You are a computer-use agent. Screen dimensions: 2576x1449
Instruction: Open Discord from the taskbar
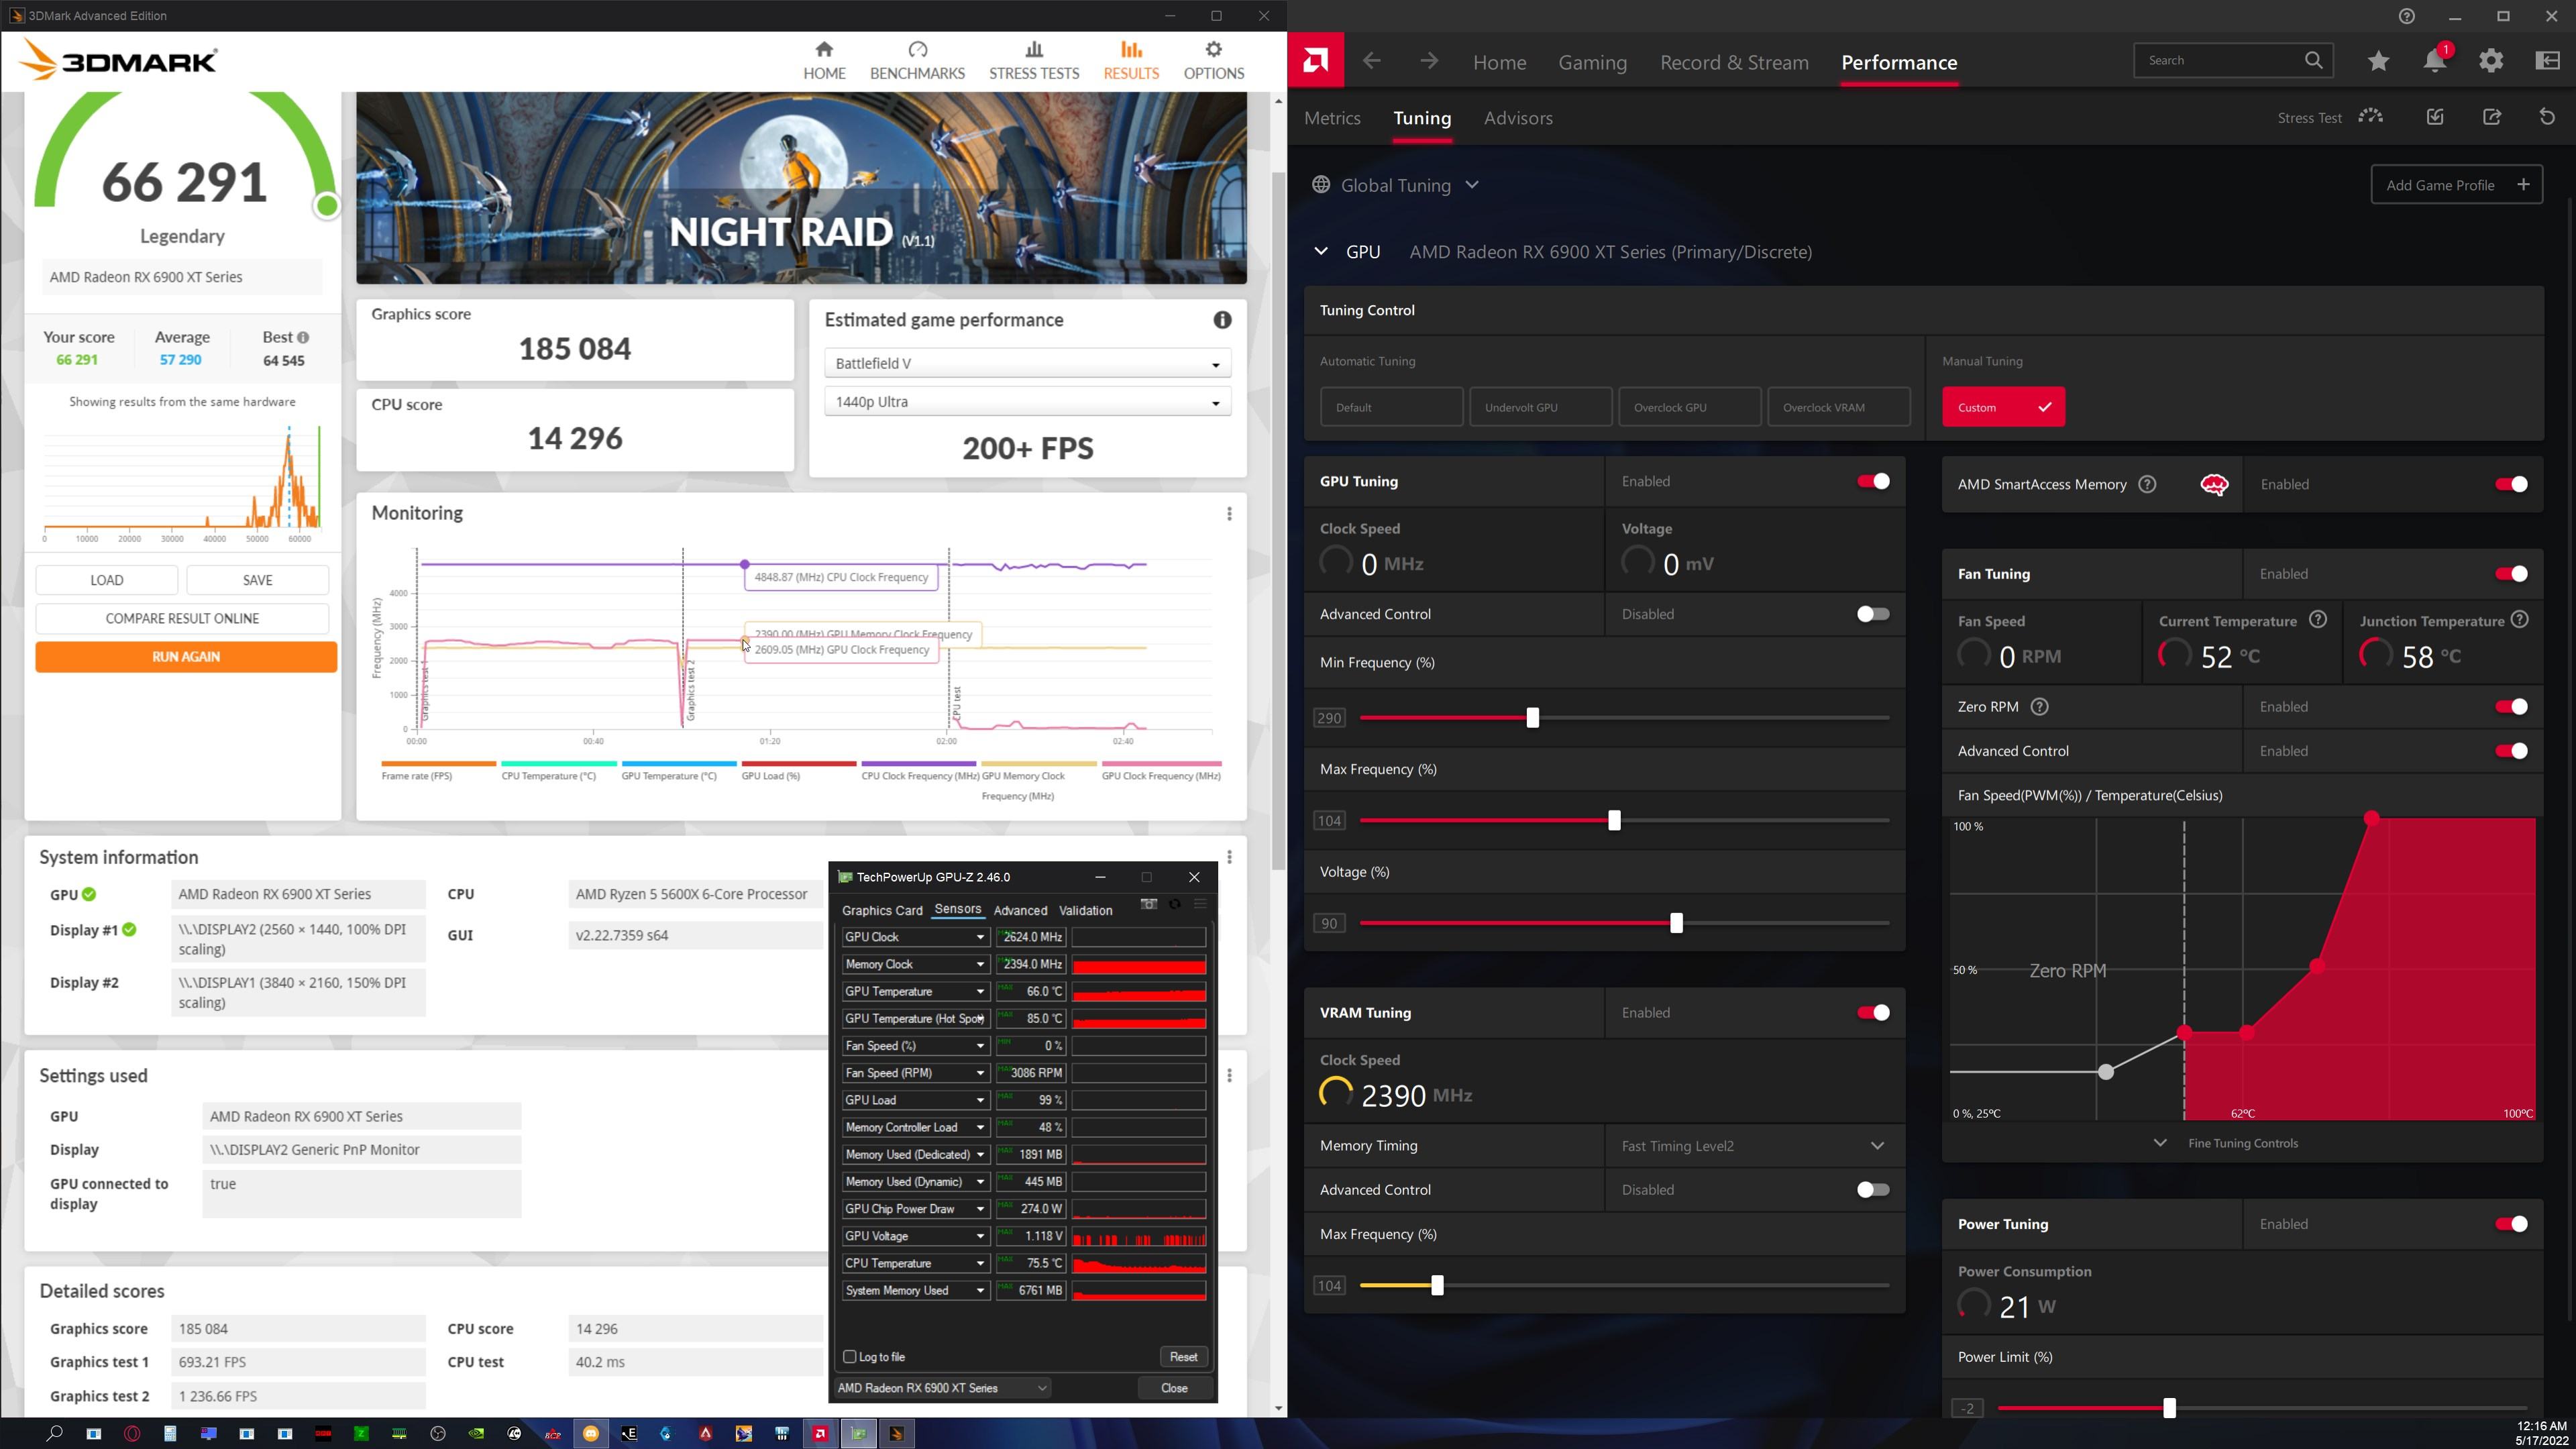click(591, 1433)
